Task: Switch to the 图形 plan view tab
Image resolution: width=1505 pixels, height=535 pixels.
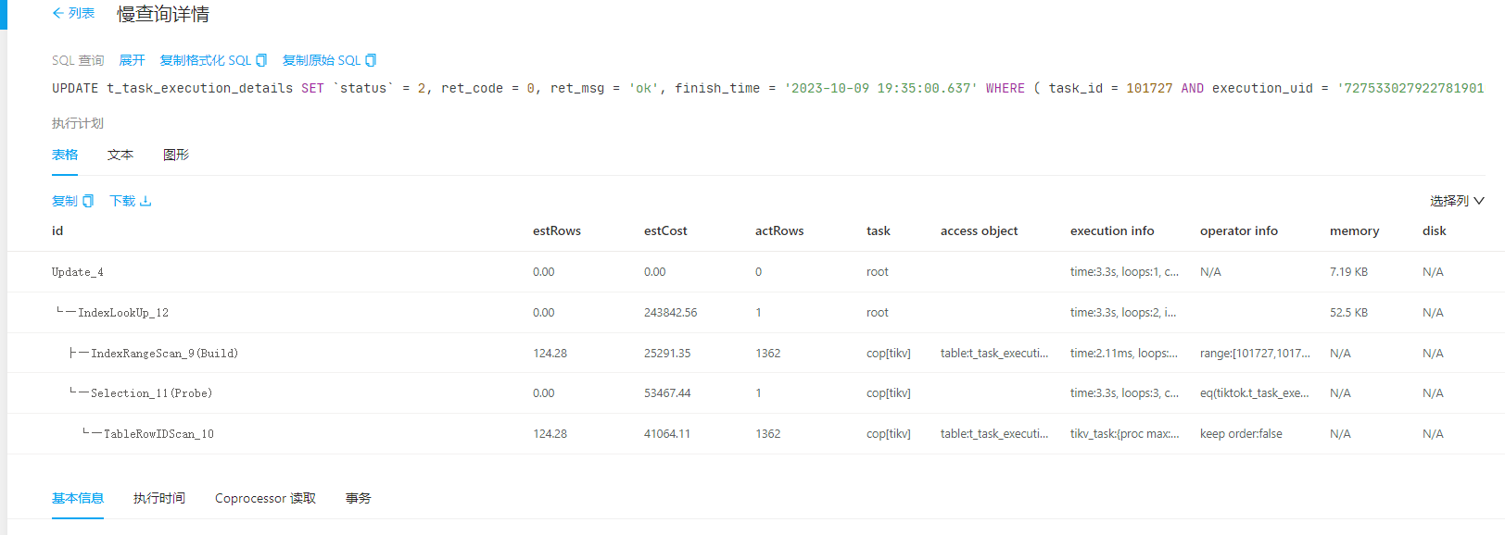Action: coord(176,155)
